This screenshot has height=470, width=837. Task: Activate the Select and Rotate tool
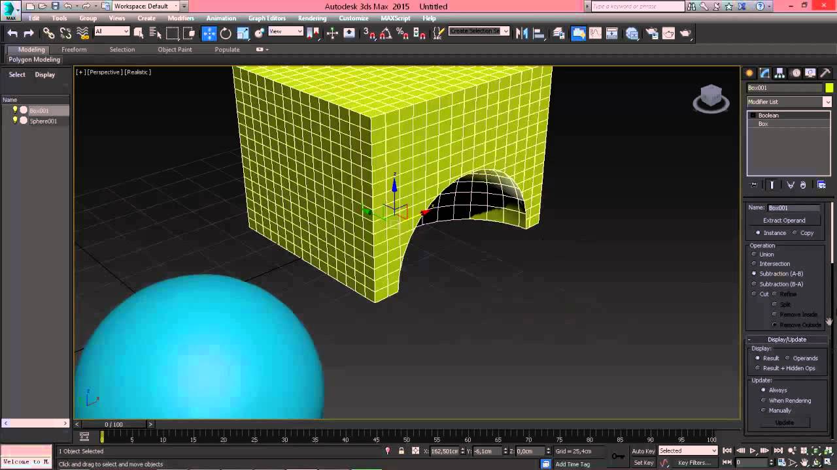tap(226, 33)
